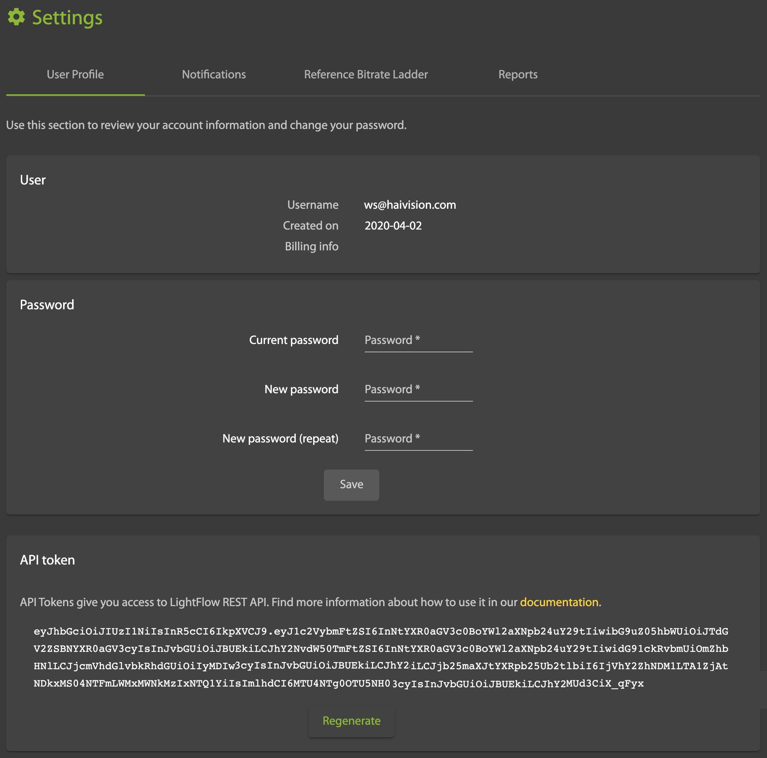Screen dimensions: 767x758
Task: Click the API token text string
Action: [x=380, y=657]
